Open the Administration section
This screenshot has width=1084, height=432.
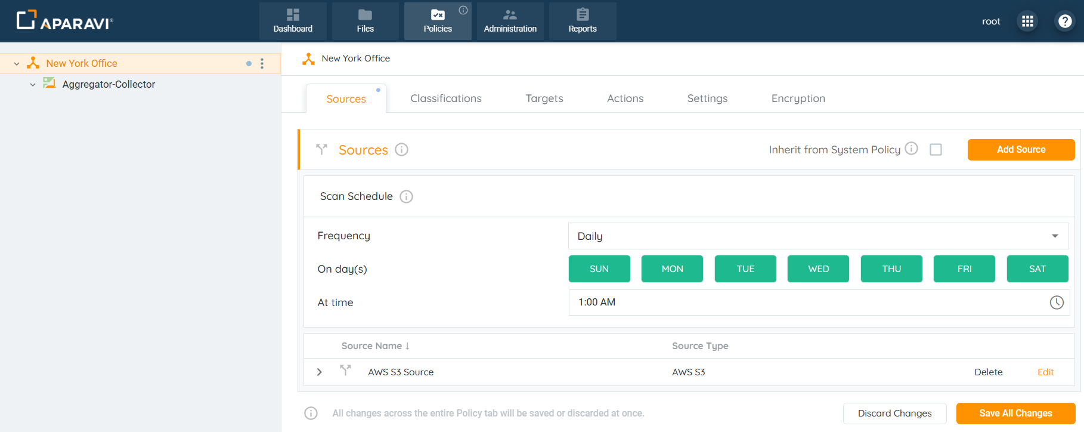coord(510,21)
